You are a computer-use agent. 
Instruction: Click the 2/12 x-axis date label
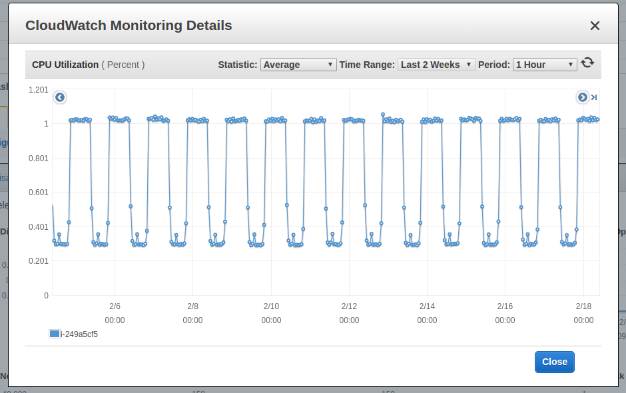tap(349, 306)
